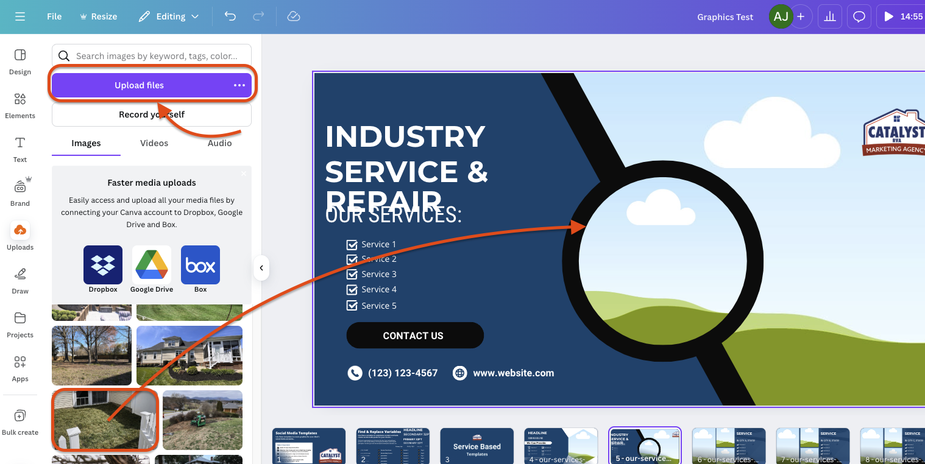
Task: Open page 4 our-services thumbnail
Action: (561, 446)
